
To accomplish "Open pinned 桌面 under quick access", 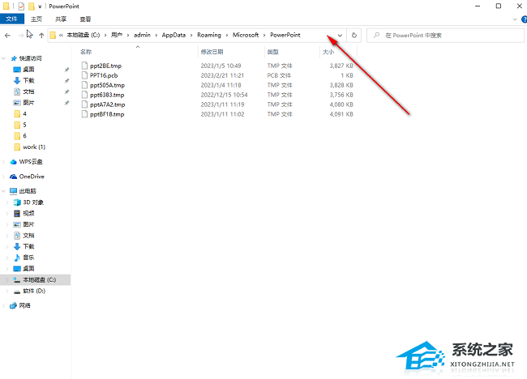I will (x=28, y=70).
